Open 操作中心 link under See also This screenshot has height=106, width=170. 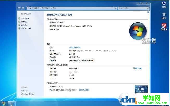24,91
